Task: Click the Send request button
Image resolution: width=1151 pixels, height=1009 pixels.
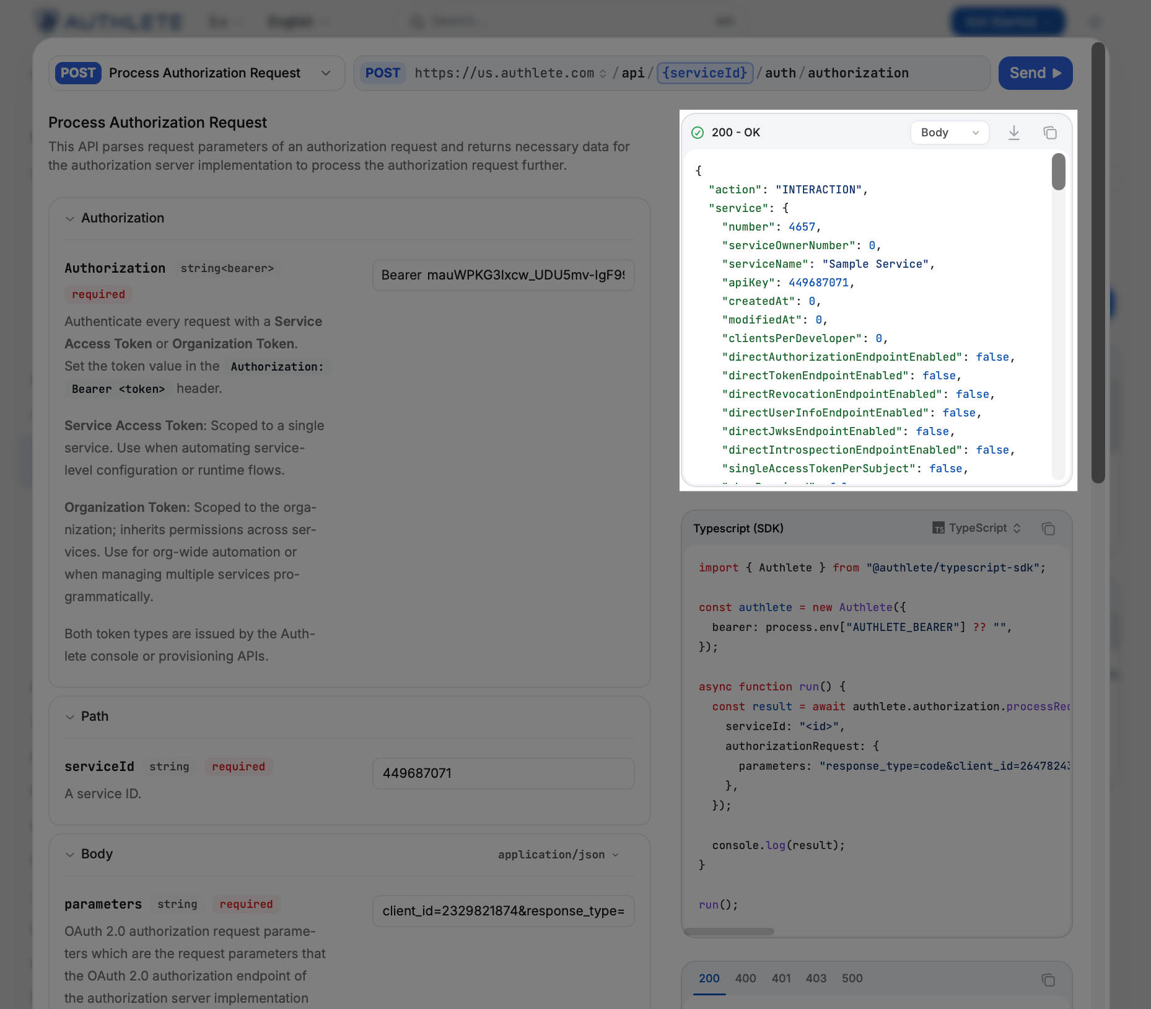Action: [1035, 73]
